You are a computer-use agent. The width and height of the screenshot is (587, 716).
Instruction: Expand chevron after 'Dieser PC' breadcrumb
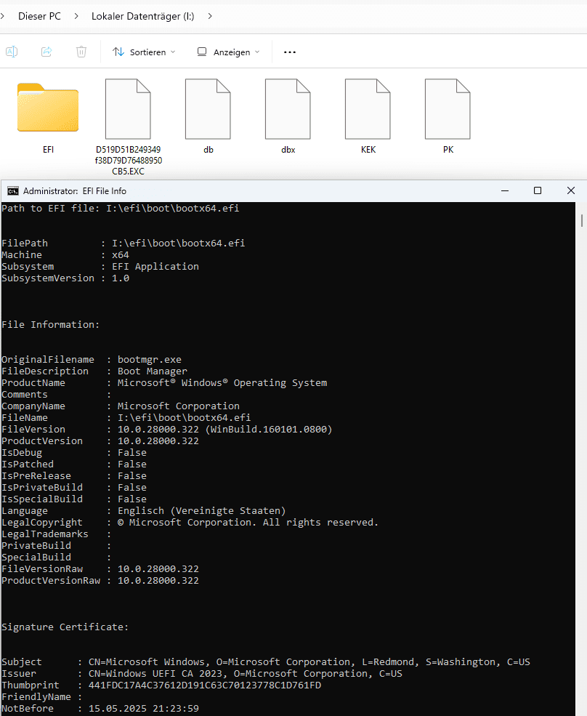point(76,16)
